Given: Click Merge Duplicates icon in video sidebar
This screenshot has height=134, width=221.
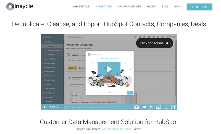Looking at the screenshot, I should 43,59.
